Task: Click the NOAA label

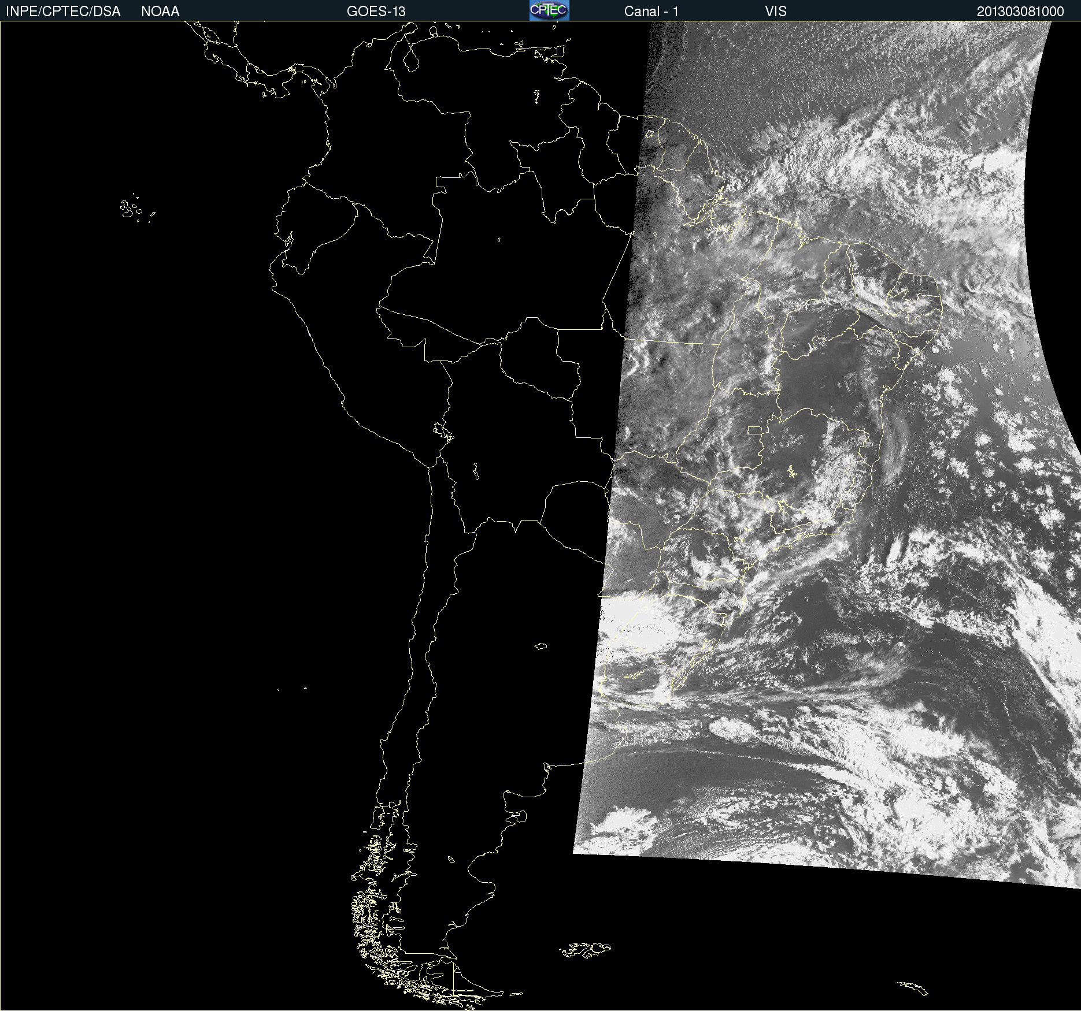Action: coord(160,12)
